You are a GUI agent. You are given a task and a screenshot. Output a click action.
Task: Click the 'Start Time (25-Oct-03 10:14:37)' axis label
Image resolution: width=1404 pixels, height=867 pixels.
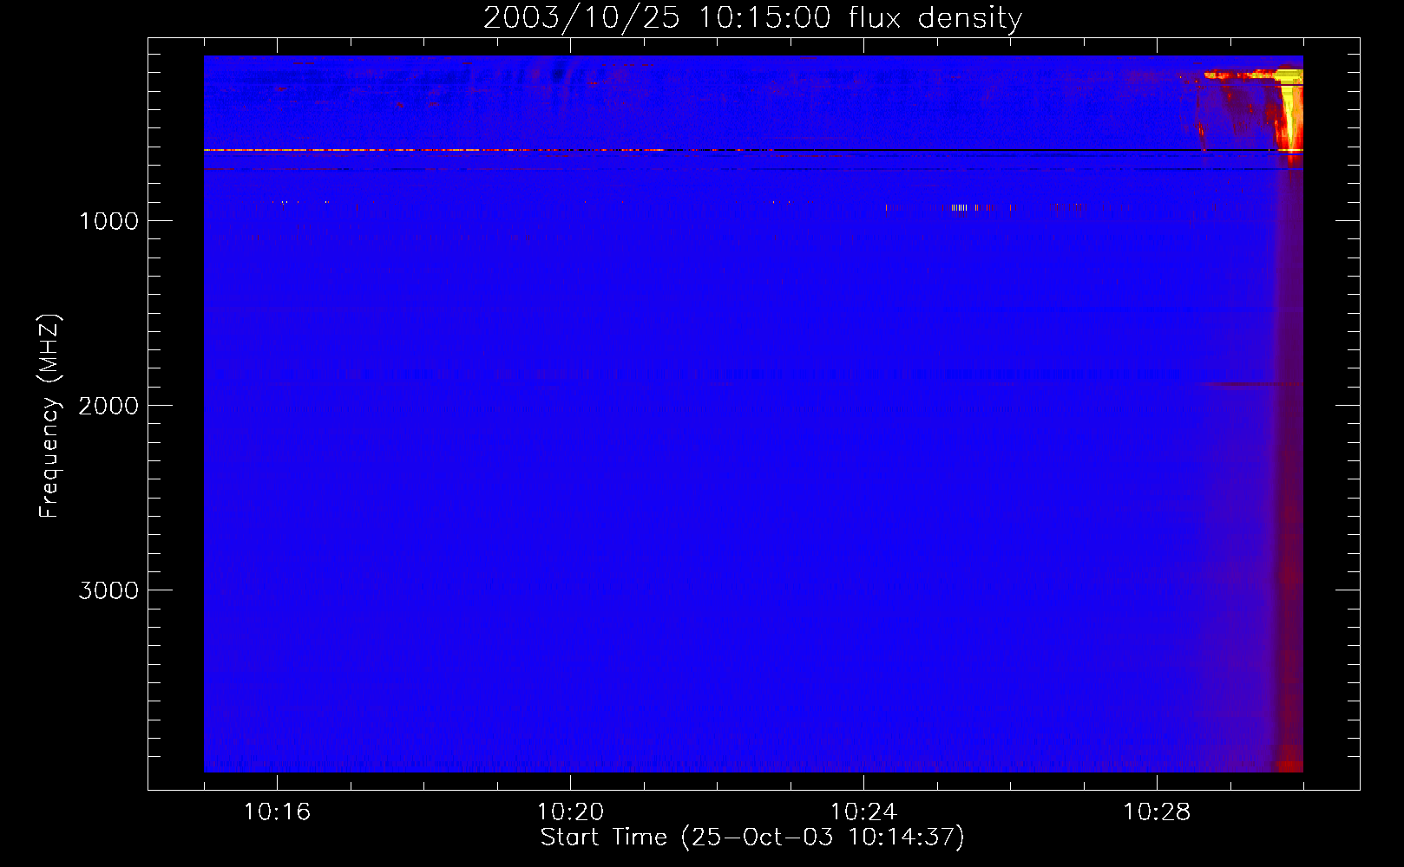point(752,838)
